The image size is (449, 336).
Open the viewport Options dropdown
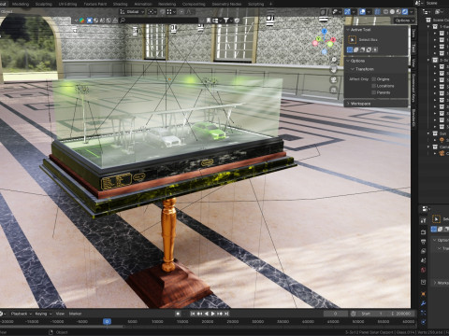click(x=404, y=21)
